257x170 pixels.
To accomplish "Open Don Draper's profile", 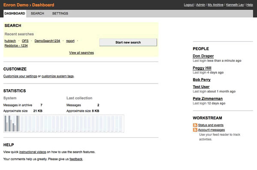I will pos(203,56).
